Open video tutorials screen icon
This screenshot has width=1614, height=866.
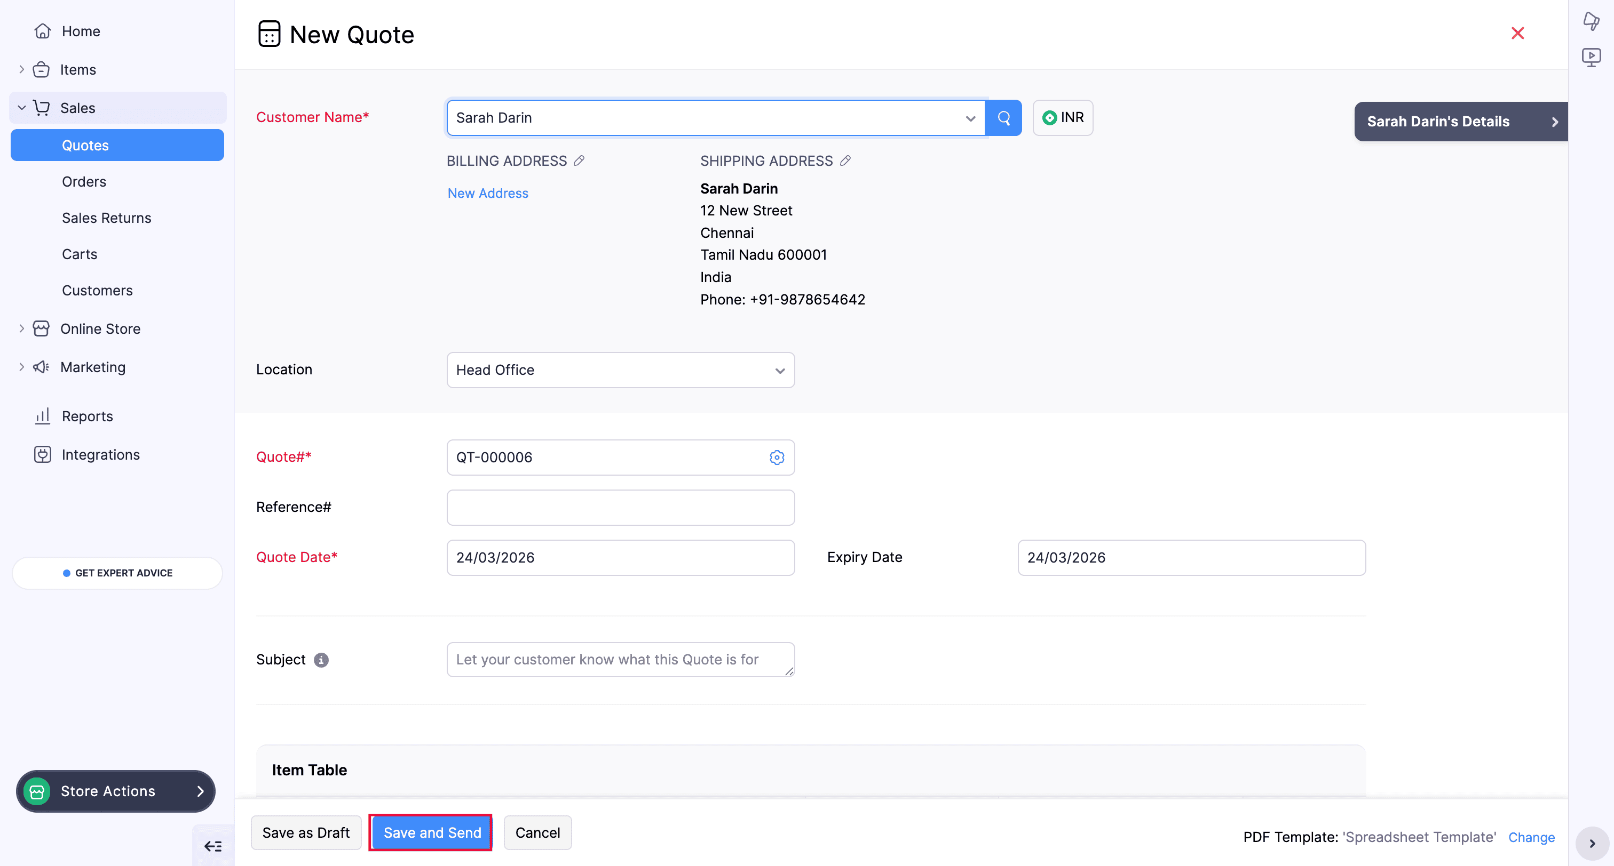1591,58
